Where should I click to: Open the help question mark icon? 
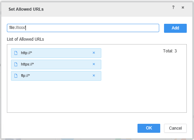point(173,8)
